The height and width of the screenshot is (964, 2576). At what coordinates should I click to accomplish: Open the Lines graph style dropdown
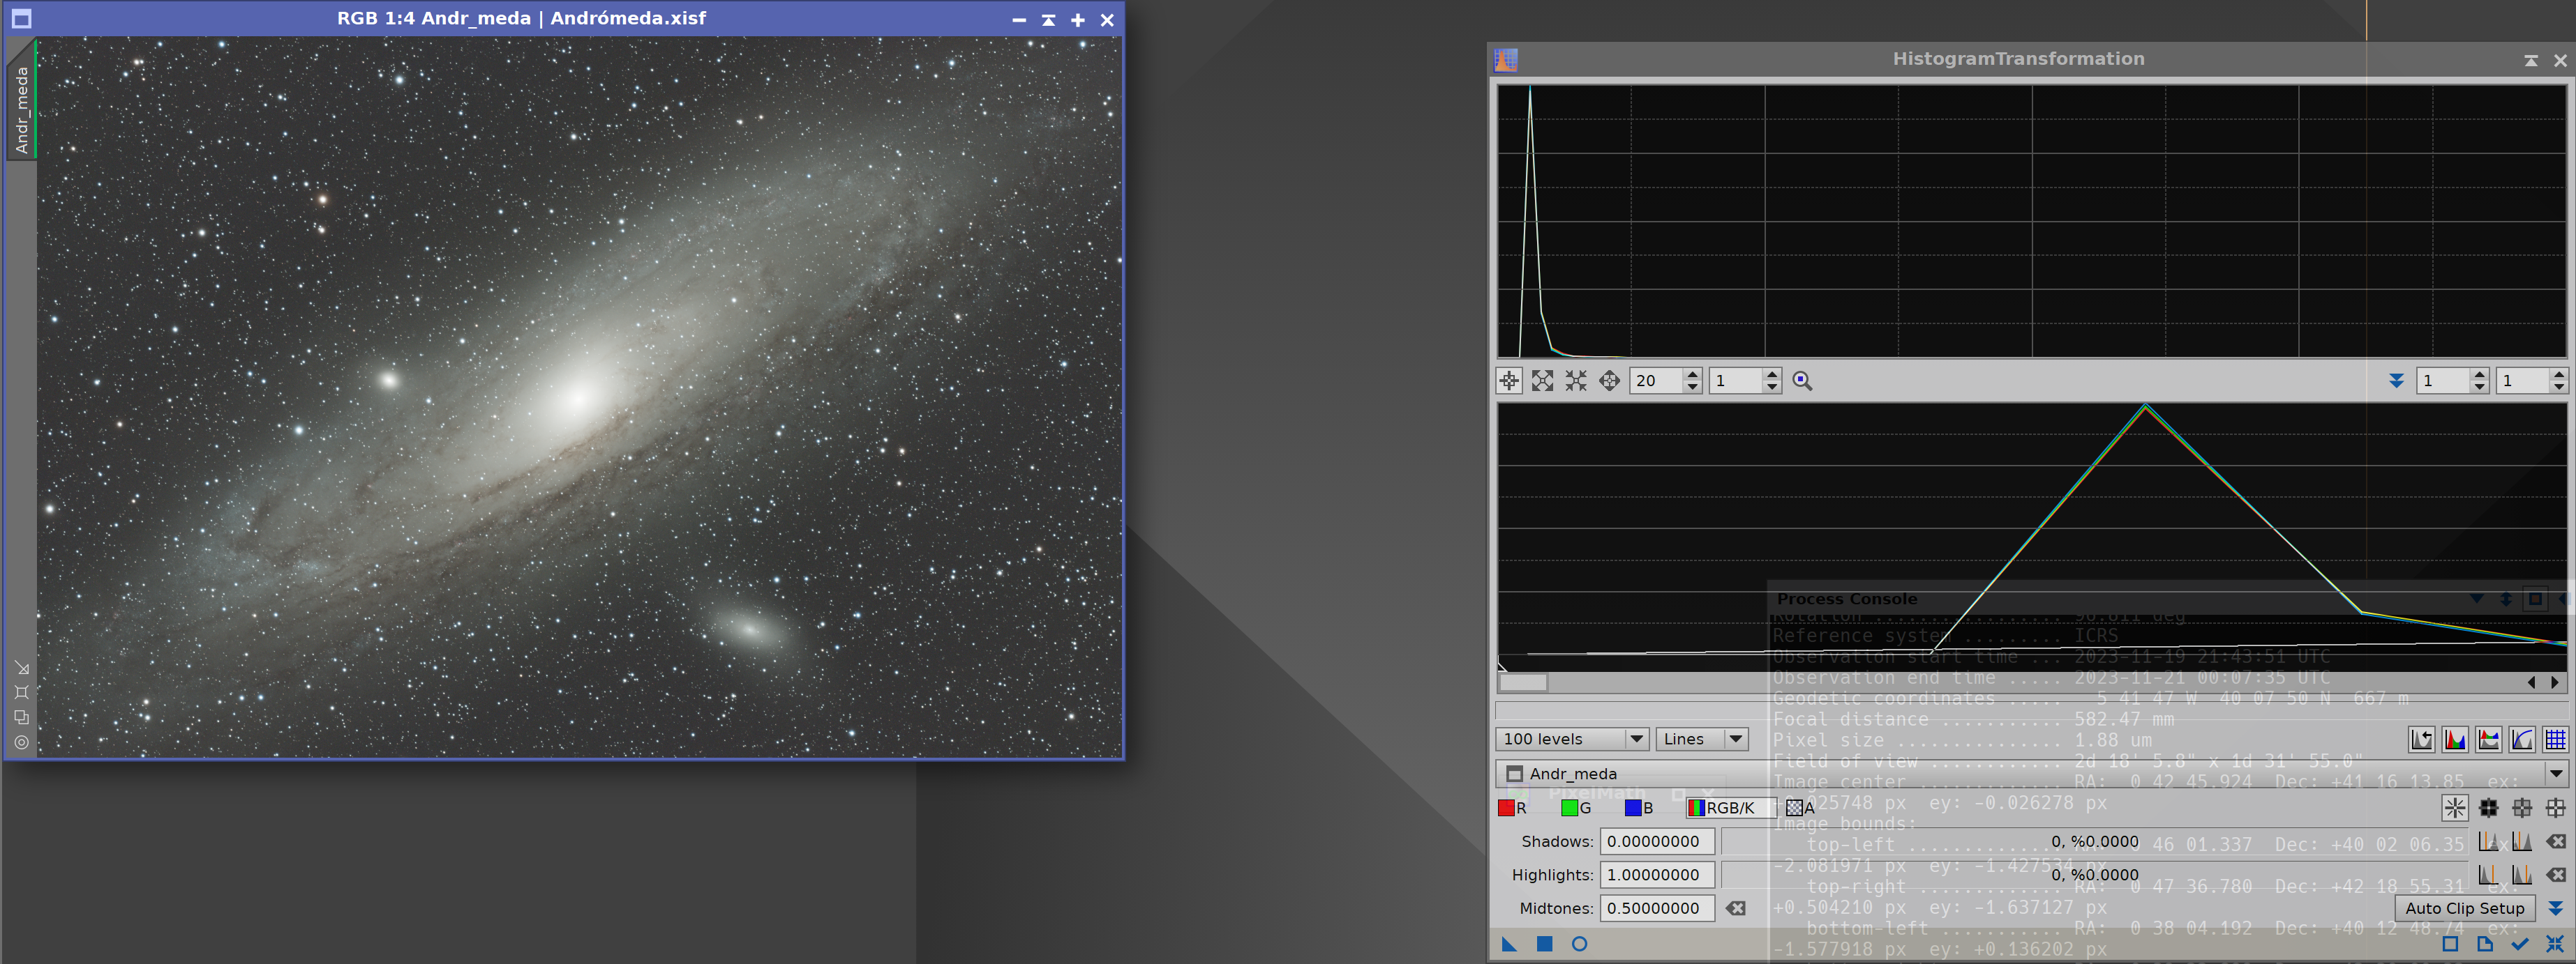pyautogui.click(x=1701, y=740)
